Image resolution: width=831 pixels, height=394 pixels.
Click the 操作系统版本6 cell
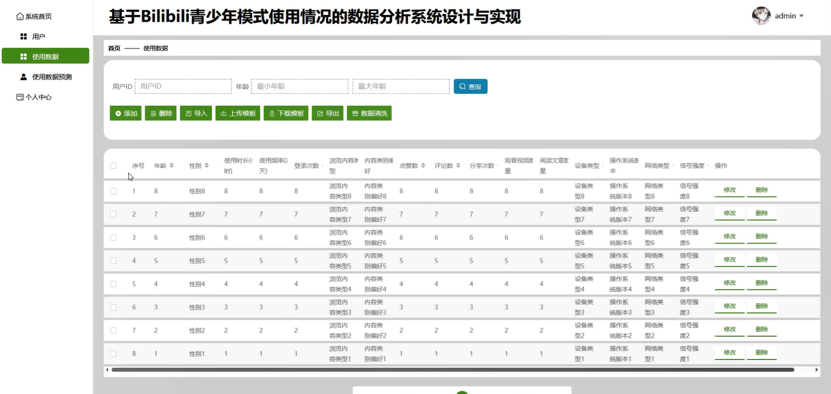[621, 237]
